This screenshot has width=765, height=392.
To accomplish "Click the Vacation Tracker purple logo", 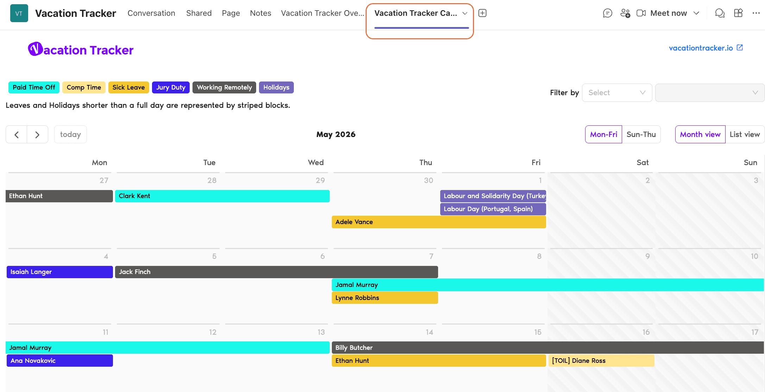I will click(81, 50).
